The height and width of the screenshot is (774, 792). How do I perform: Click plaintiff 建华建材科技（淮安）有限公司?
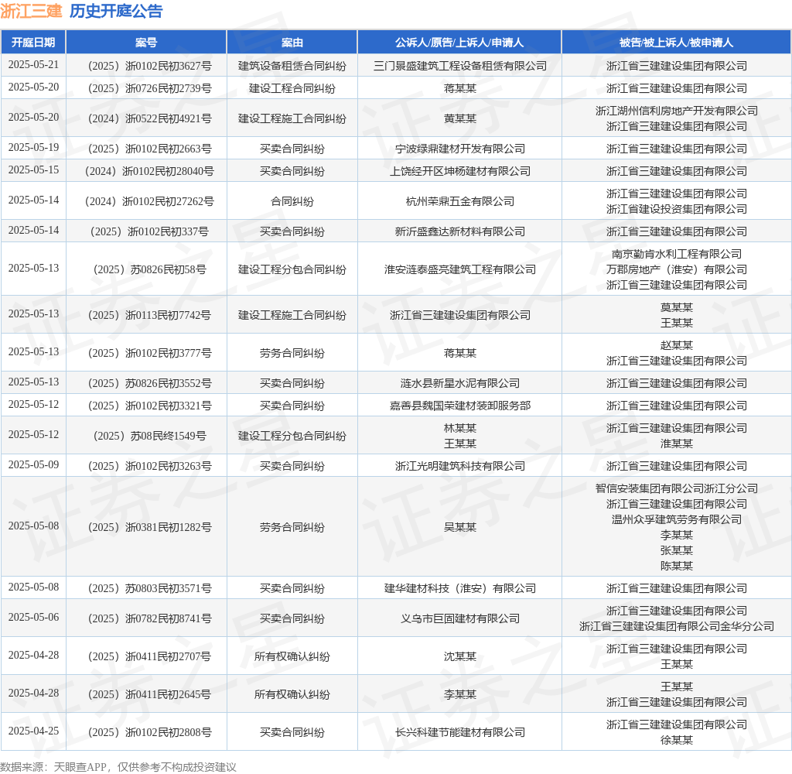[x=459, y=589]
